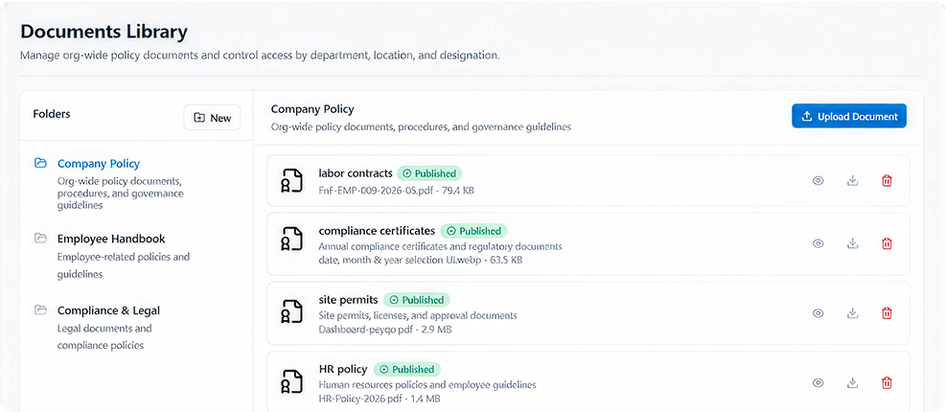Screen dimensions: 945x412
Task: Download the HR policy PDF
Action: point(852,382)
